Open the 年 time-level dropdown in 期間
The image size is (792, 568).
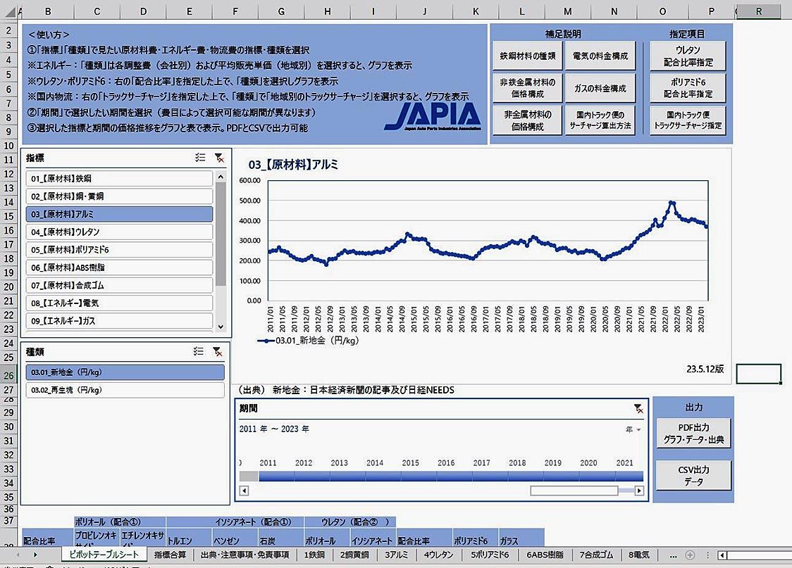634,429
